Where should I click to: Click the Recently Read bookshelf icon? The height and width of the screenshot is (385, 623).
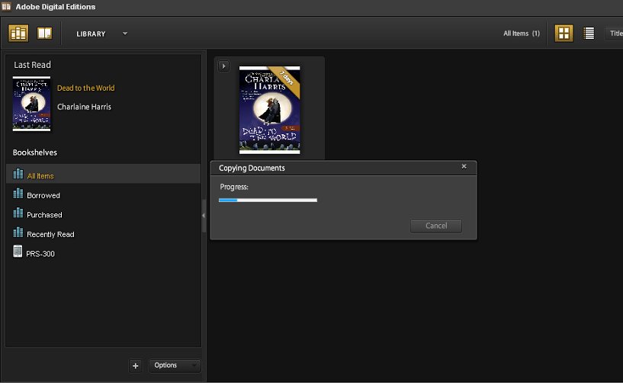coord(18,232)
